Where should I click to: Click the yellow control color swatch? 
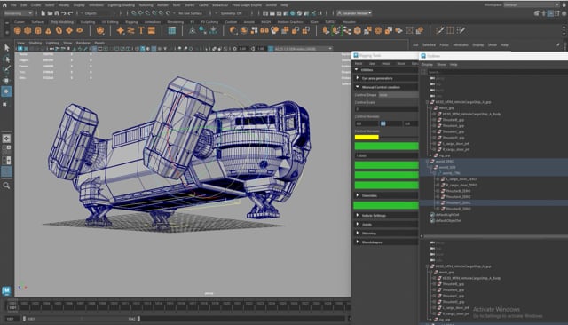tap(367, 138)
